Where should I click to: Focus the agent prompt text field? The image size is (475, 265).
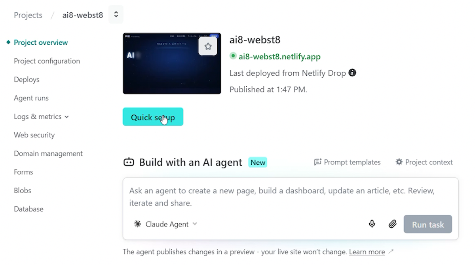[291, 197]
